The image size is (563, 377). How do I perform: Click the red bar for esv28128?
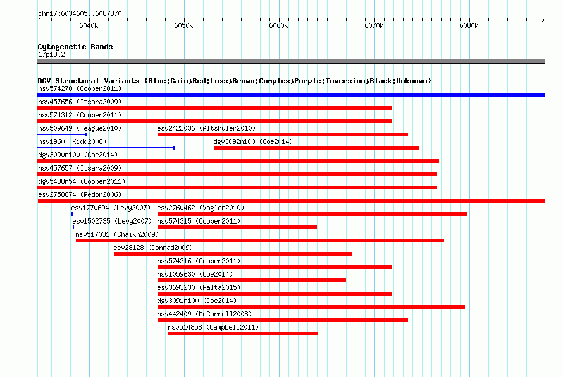(x=233, y=254)
